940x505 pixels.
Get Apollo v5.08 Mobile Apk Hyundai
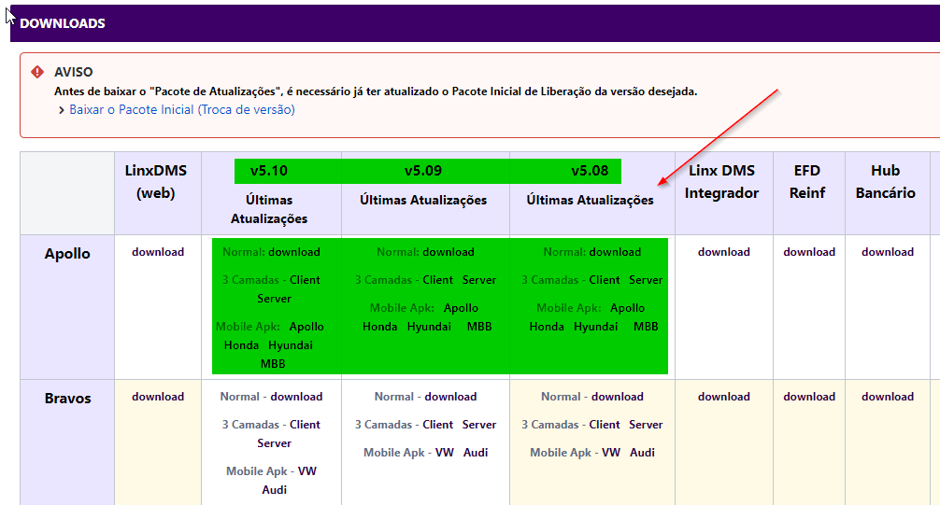(596, 327)
